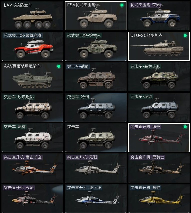
Task: Click green equipped dot on GTQ-35轻型坦克
Action: 185,36
